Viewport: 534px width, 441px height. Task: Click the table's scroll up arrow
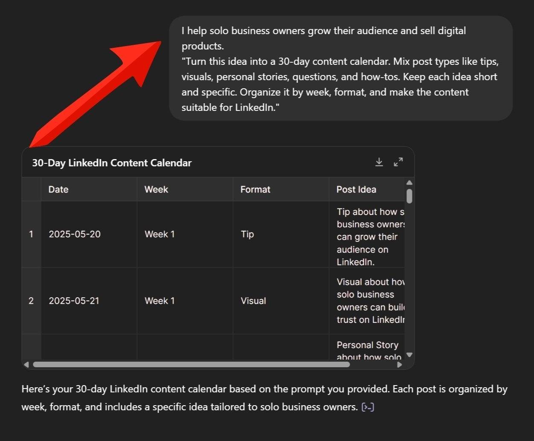click(409, 183)
